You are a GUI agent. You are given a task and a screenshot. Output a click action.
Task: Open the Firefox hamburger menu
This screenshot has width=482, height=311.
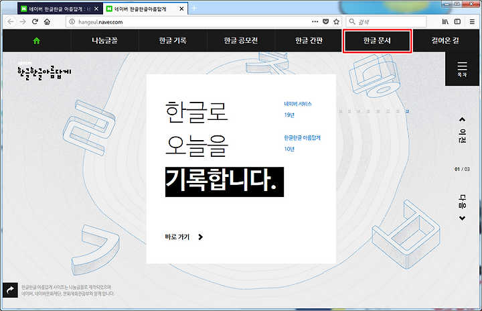click(472, 21)
